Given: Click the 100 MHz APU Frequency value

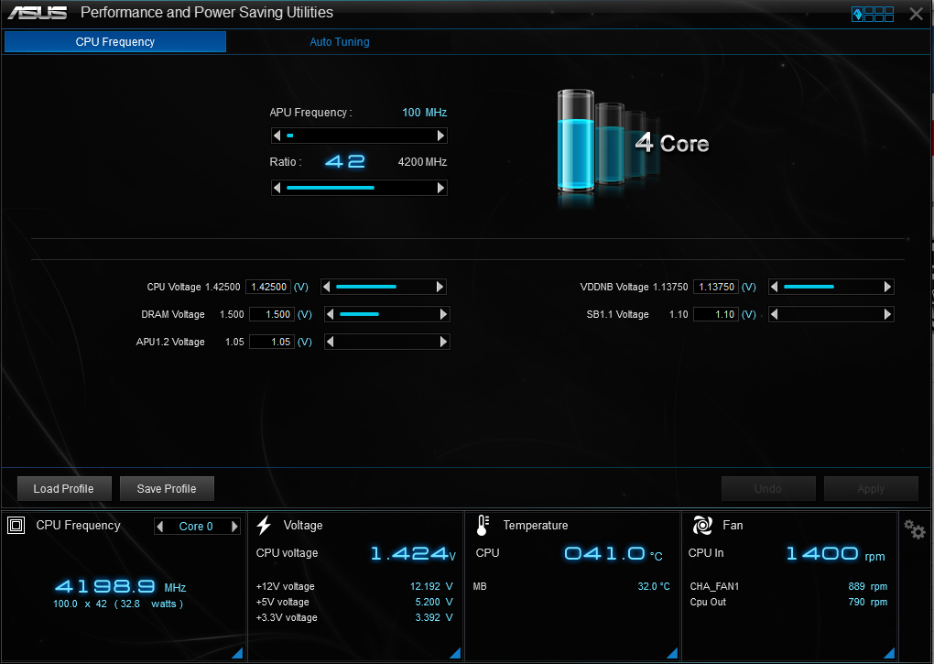Looking at the screenshot, I should (x=425, y=113).
